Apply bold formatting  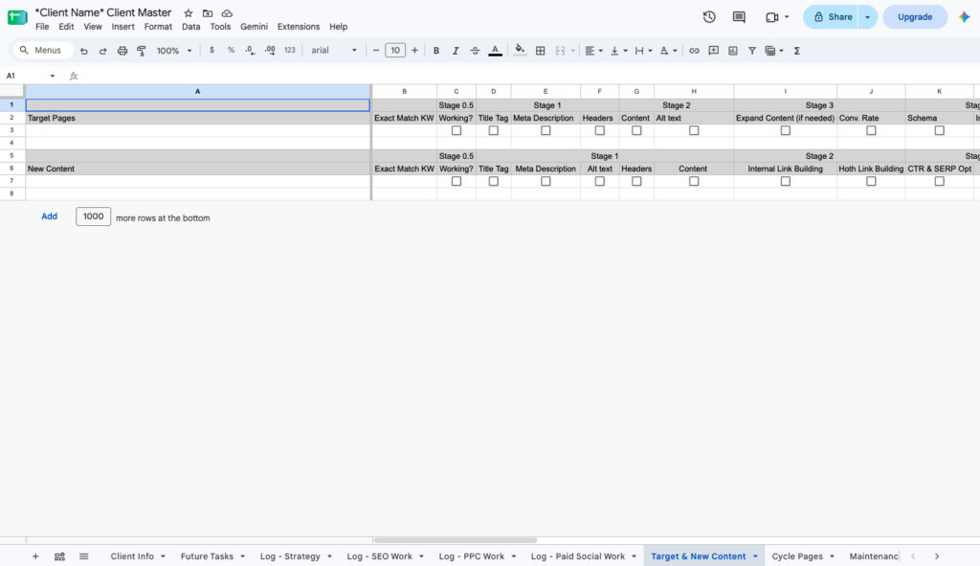tap(436, 51)
